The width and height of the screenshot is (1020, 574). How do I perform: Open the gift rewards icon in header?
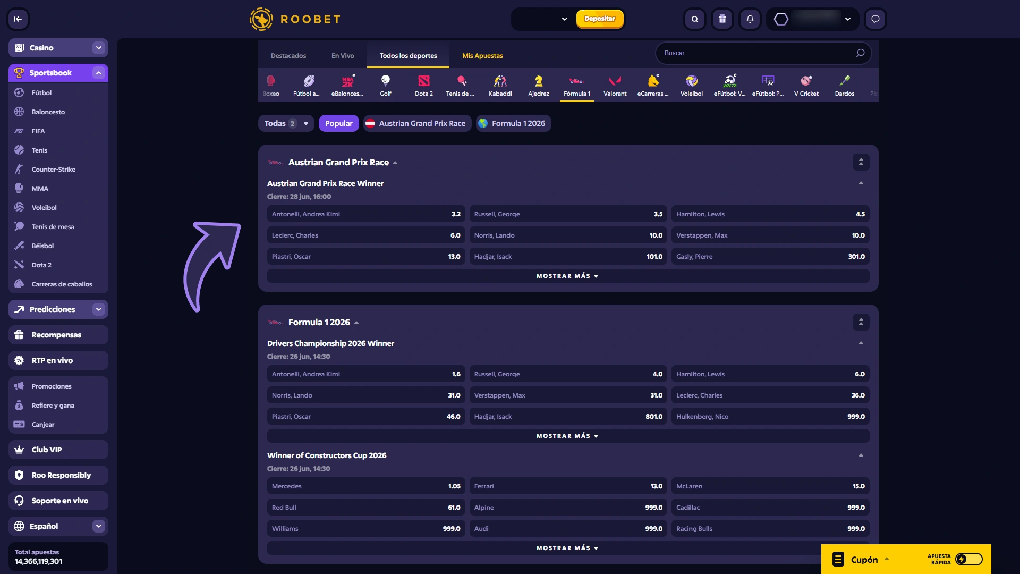tap(722, 19)
